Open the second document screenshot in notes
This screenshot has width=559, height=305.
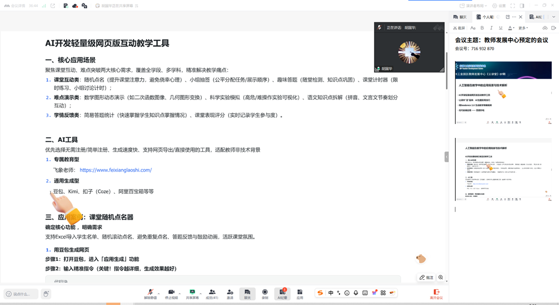click(504, 170)
